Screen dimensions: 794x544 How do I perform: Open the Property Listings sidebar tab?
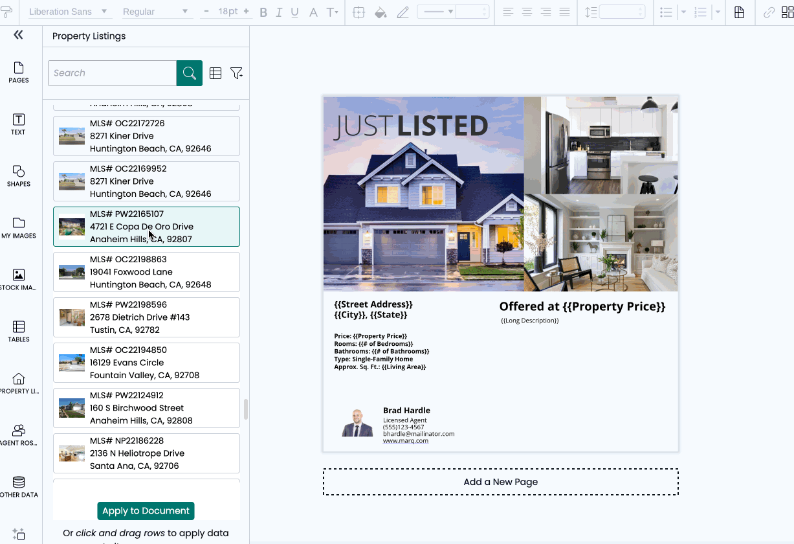[x=19, y=383]
